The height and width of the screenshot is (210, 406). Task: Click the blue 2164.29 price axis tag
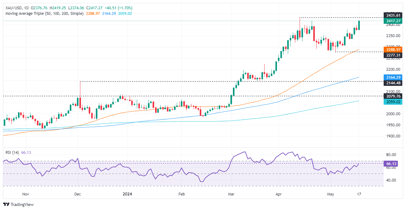(x=393, y=77)
